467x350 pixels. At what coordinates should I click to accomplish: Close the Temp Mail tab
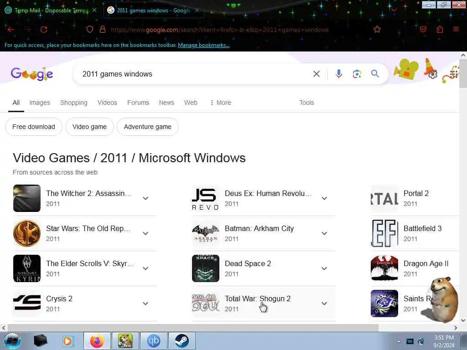coord(94,10)
